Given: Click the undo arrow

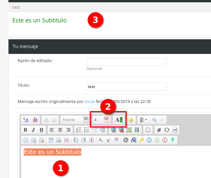Looking at the screenshot, I should 154,120.
